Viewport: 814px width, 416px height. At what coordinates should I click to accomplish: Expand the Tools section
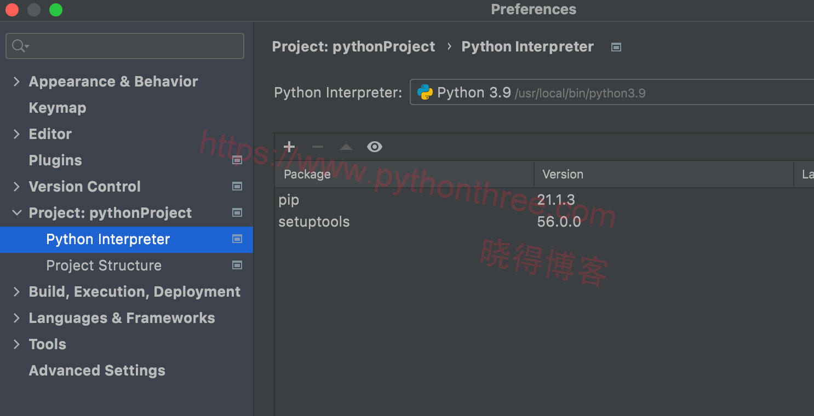click(x=16, y=344)
